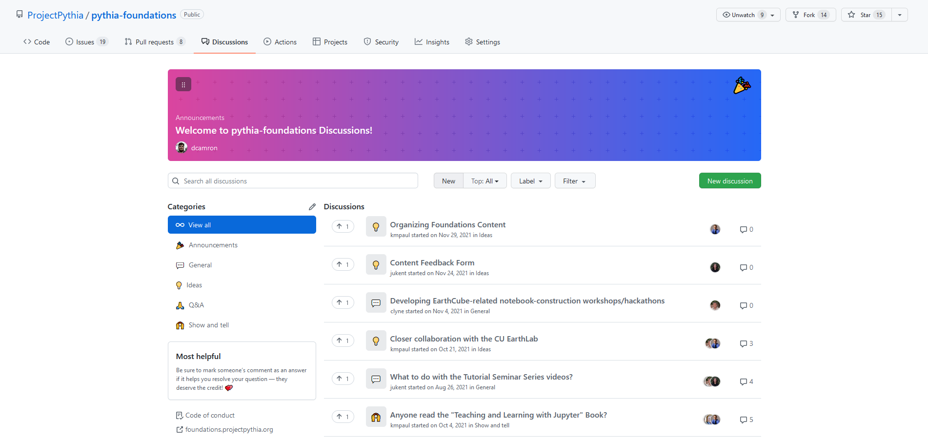The width and height of the screenshot is (928, 441).
Task: Click participant avatar for Content Feedback Form
Action: (715, 267)
